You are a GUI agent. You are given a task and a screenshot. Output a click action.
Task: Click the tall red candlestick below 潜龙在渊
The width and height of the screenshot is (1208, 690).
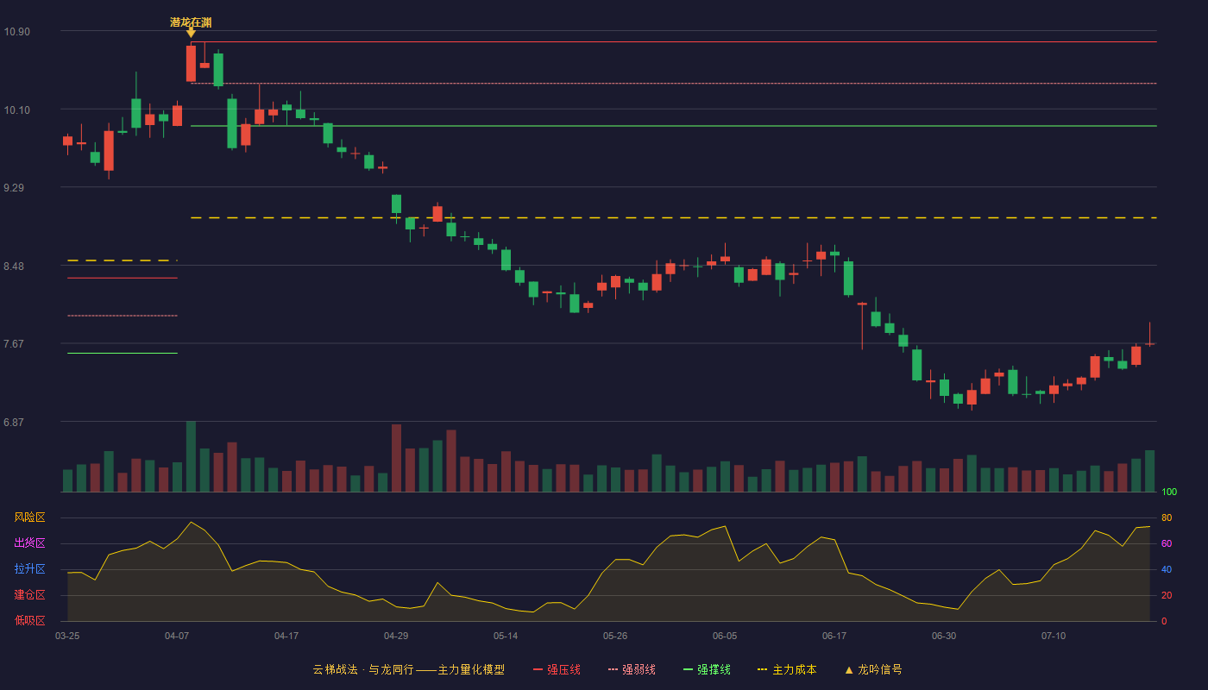point(191,64)
